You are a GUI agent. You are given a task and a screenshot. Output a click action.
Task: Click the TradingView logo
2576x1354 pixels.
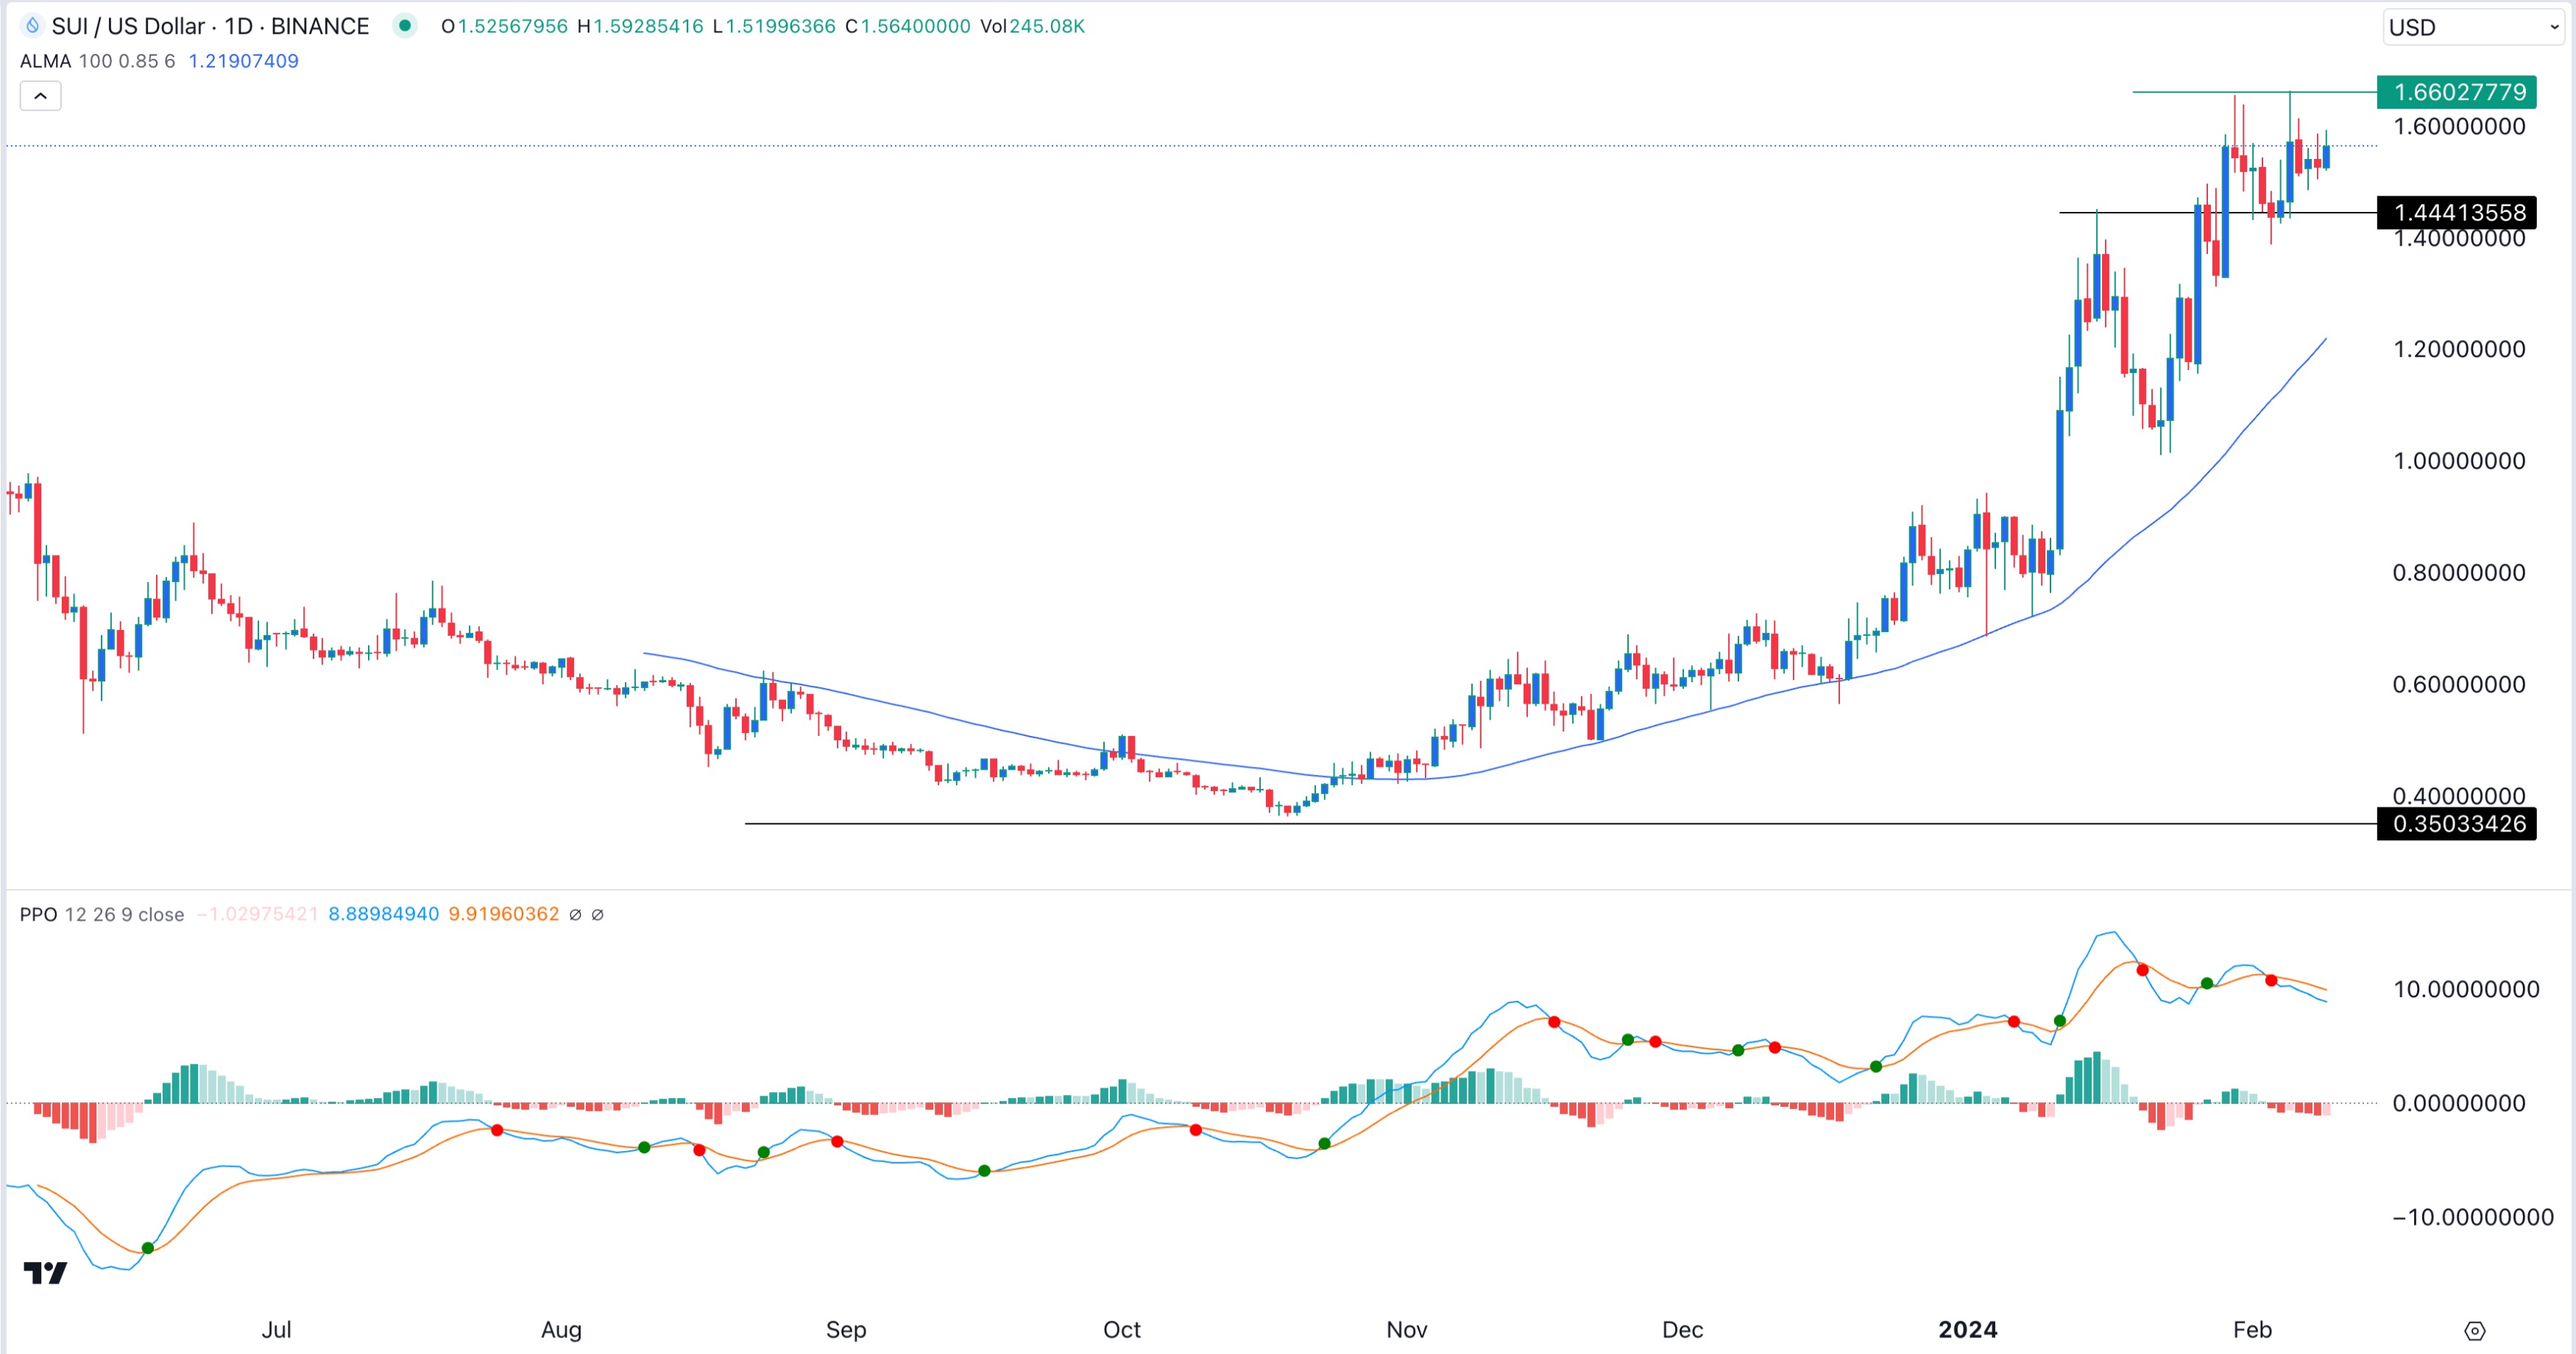[x=45, y=1272]
